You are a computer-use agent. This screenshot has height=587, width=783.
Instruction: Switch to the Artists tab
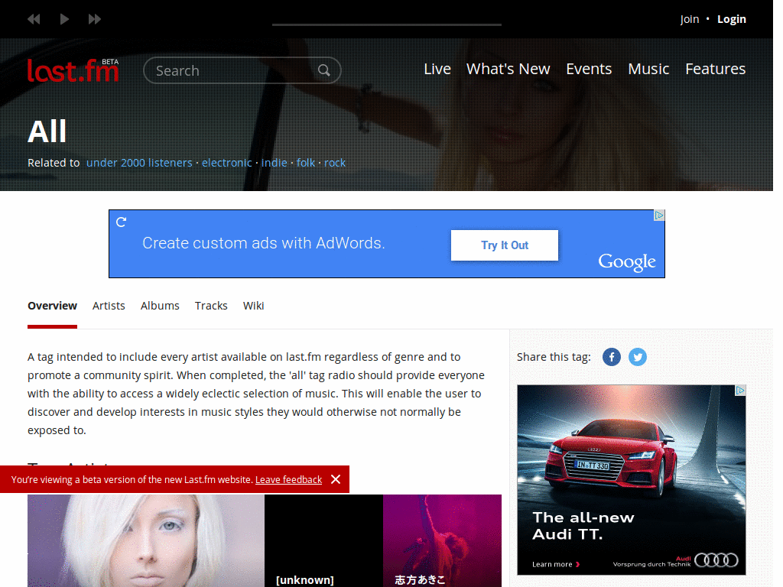(x=109, y=306)
